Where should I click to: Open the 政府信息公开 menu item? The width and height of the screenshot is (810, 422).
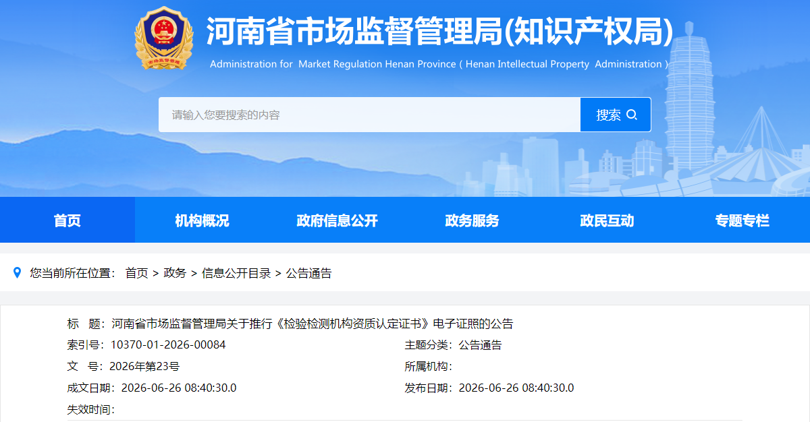[337, 220]
